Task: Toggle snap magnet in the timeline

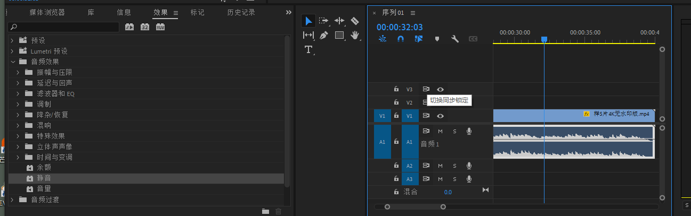Action: (401, 39)
